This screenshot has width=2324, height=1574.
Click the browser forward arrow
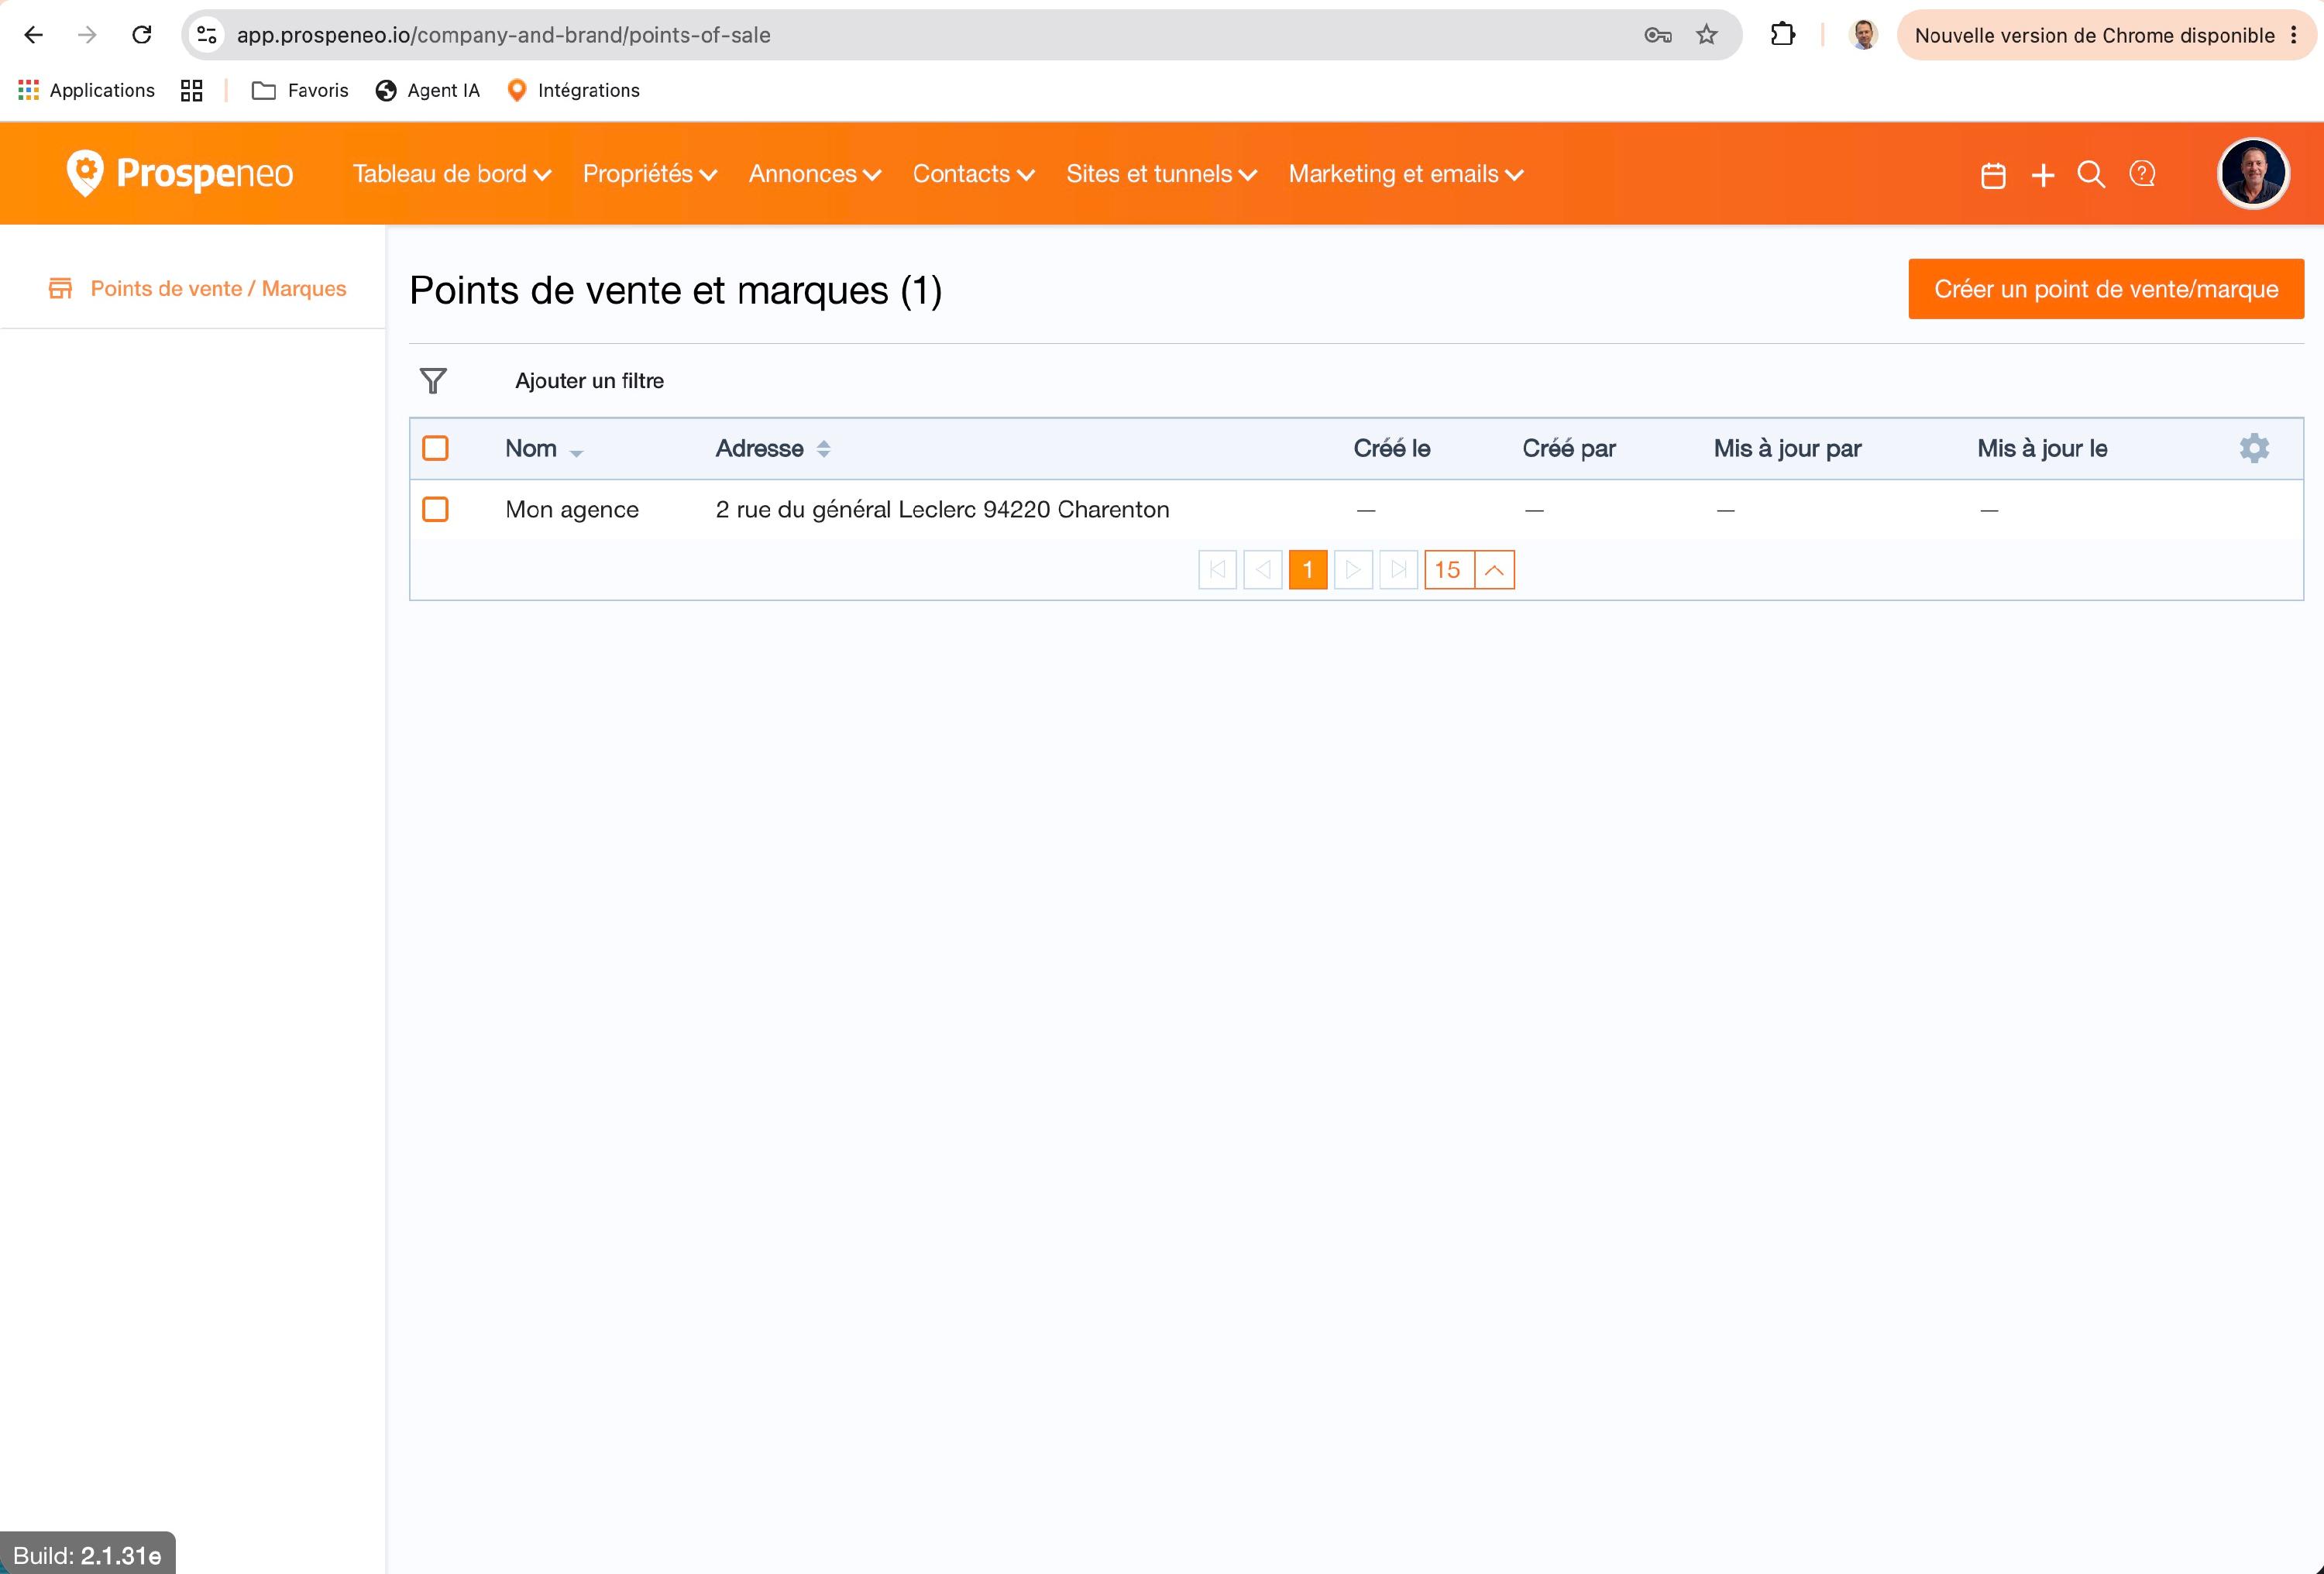88,35
